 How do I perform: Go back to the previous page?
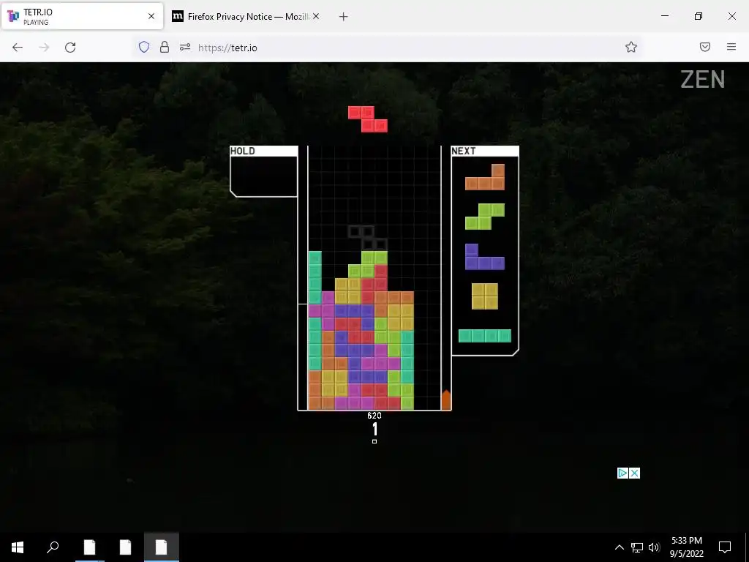[18, 48]
